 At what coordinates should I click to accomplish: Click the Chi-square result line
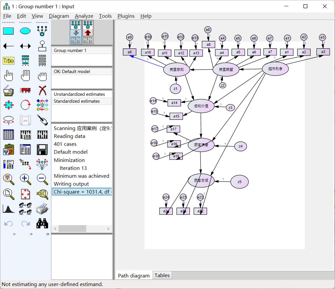(x=82, y=192)
